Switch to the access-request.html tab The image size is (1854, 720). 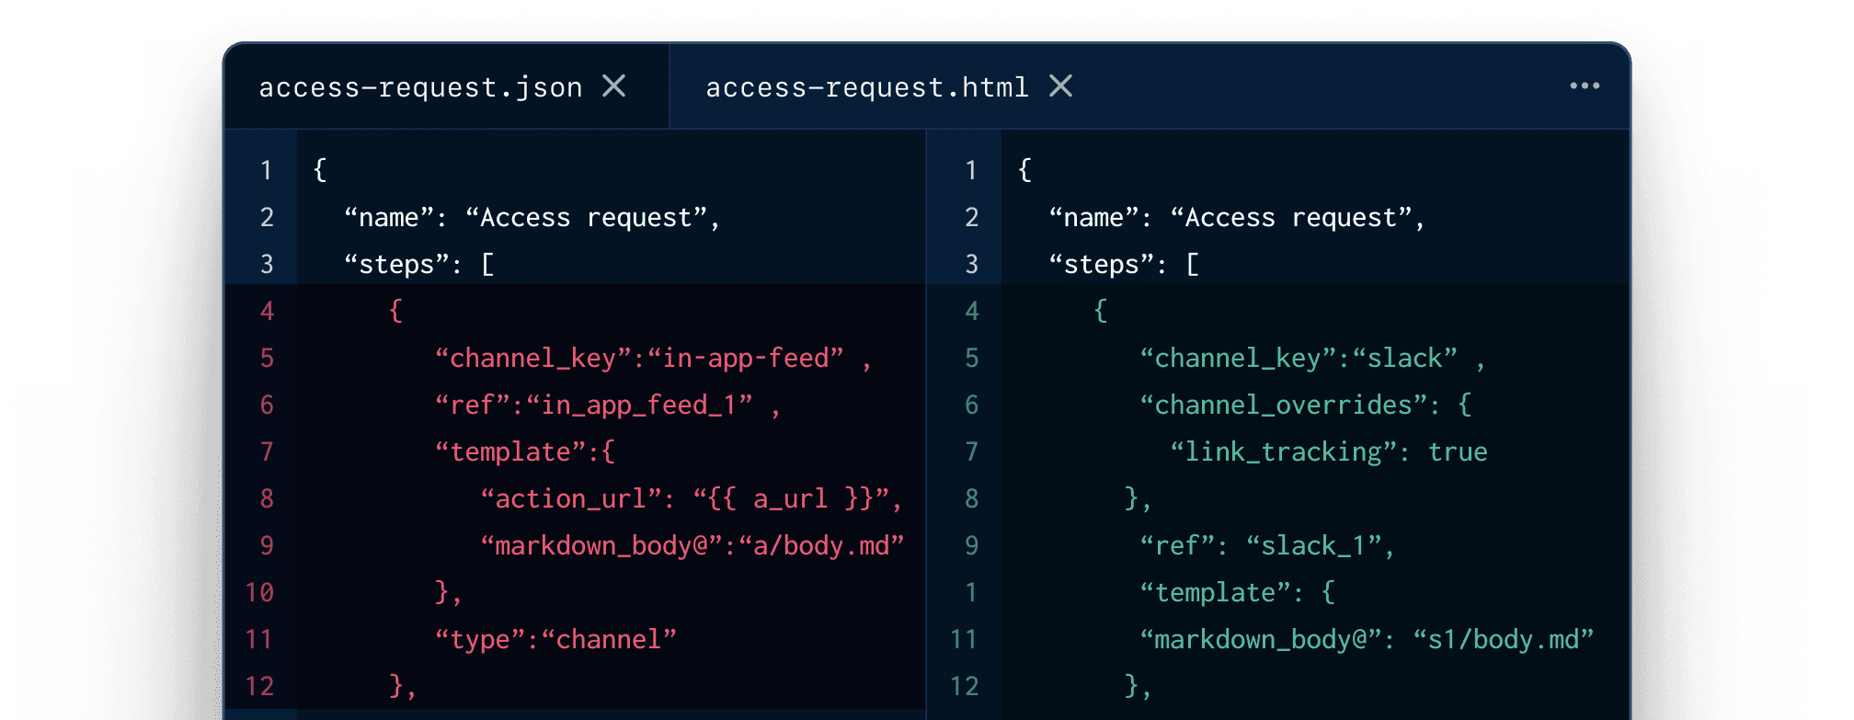tap(866, 87)
